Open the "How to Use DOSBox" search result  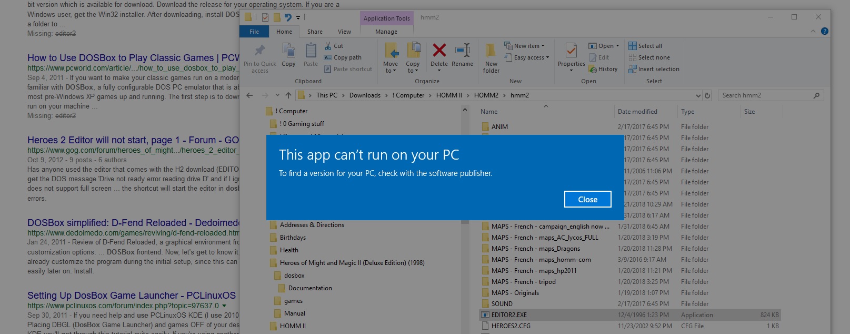[134, 58]
